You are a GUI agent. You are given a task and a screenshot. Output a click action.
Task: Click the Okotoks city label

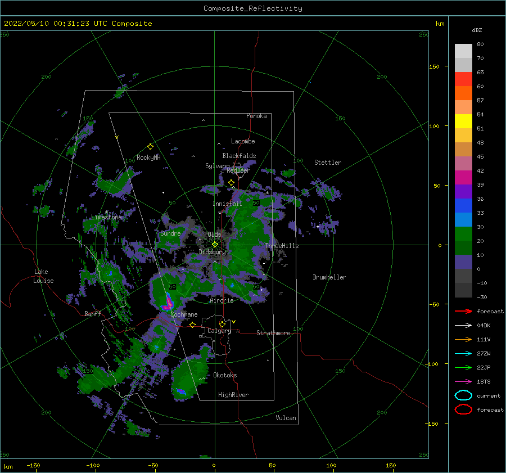pos(225,375)
